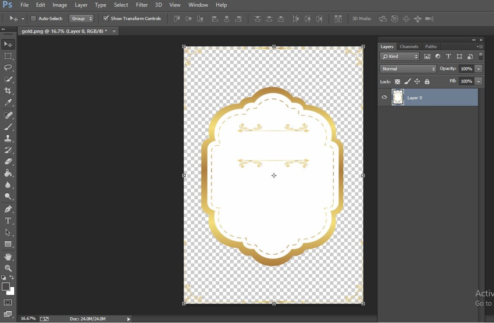Select the Move tool
Viewport: 494px width, 323px height.
9,44
